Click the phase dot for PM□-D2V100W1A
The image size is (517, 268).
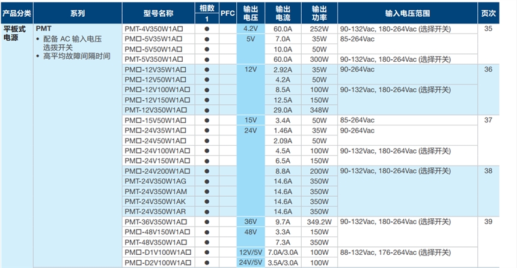pos(207,263)
